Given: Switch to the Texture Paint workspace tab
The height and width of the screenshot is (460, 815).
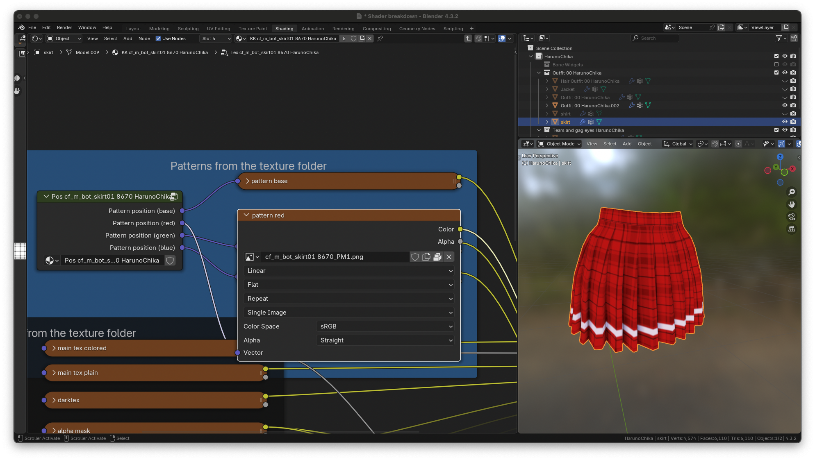Looking at the screenshot, I should click(253, 29).
